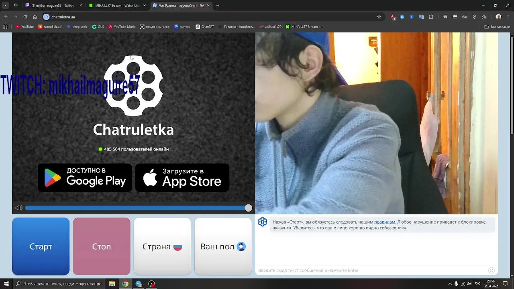Open the Google Play download badge
This screenshot has width=514, height=289.
(85, 177)
